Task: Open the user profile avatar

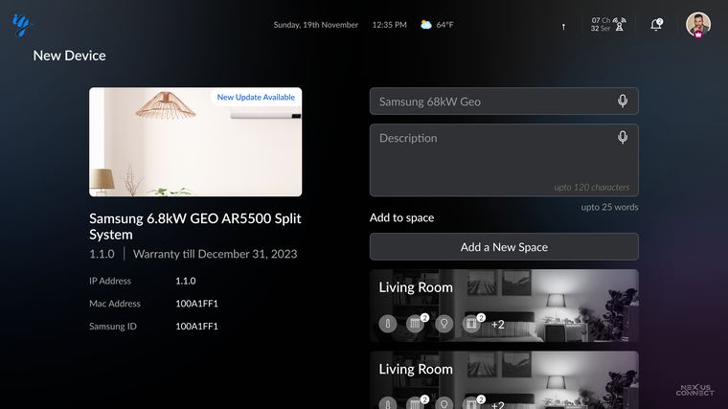Action: (x=697, y=24)
